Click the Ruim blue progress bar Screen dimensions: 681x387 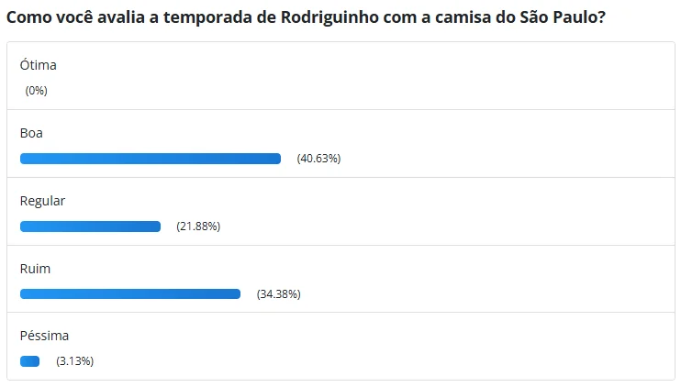pos(130,294)
